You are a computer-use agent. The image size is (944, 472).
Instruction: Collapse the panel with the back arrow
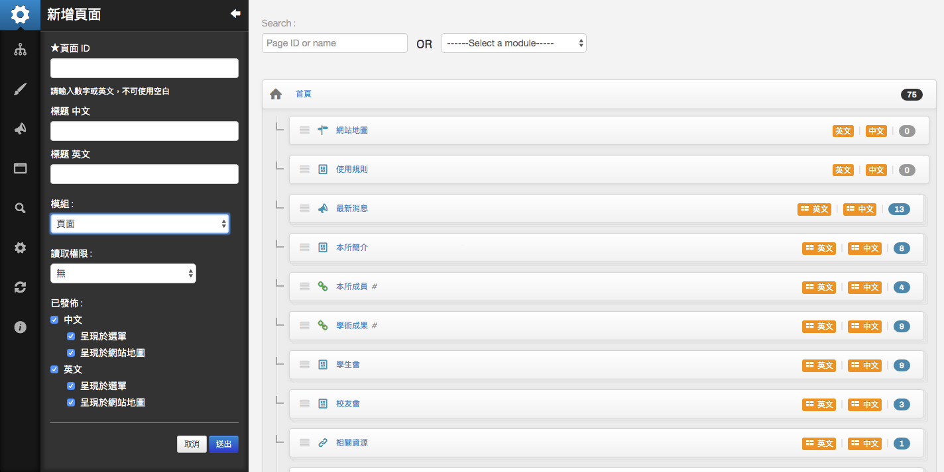pos(235,14)
